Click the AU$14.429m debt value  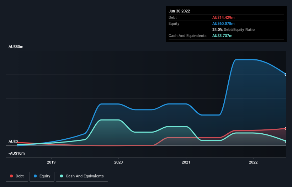pyautogui.click(x=223, y=17)
